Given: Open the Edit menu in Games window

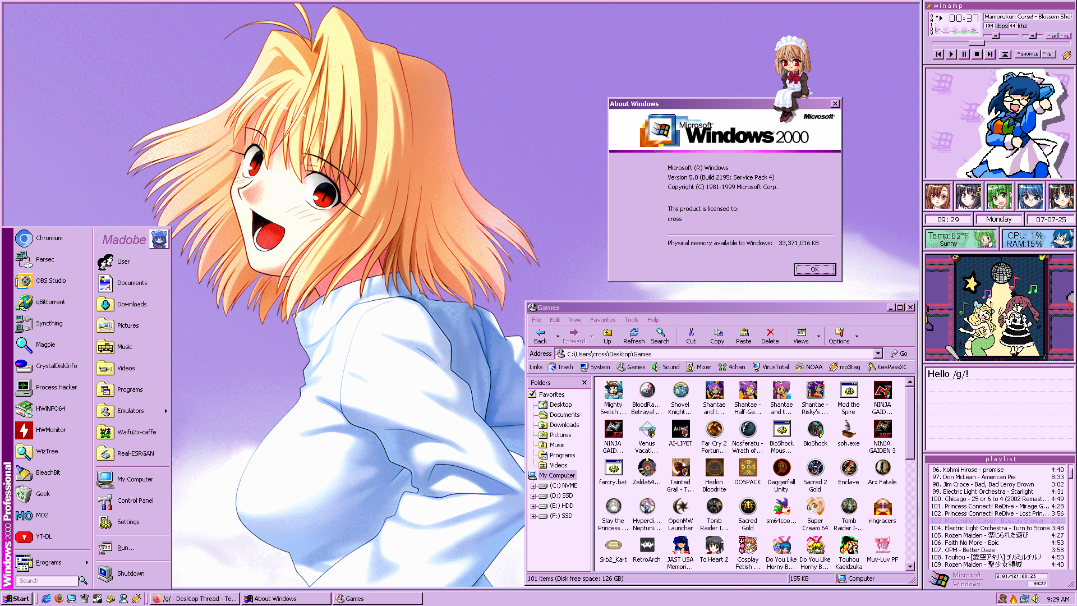Looking at the screenshot, I should [x=555, y=320].
